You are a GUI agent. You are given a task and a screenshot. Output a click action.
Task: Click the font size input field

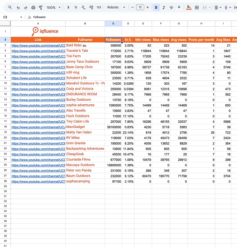pyautogui.click(x=140, y=8)
